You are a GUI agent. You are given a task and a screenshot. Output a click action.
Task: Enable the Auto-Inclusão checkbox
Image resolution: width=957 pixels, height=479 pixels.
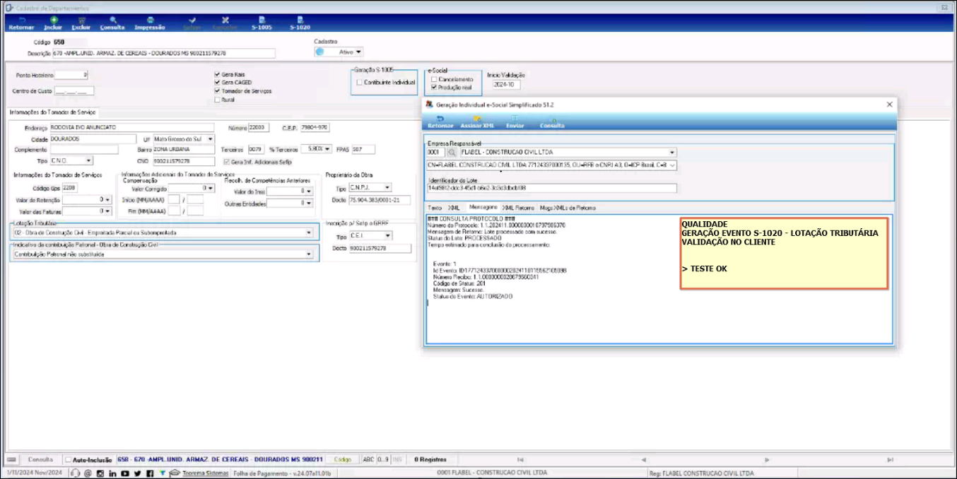pos(69,459)
